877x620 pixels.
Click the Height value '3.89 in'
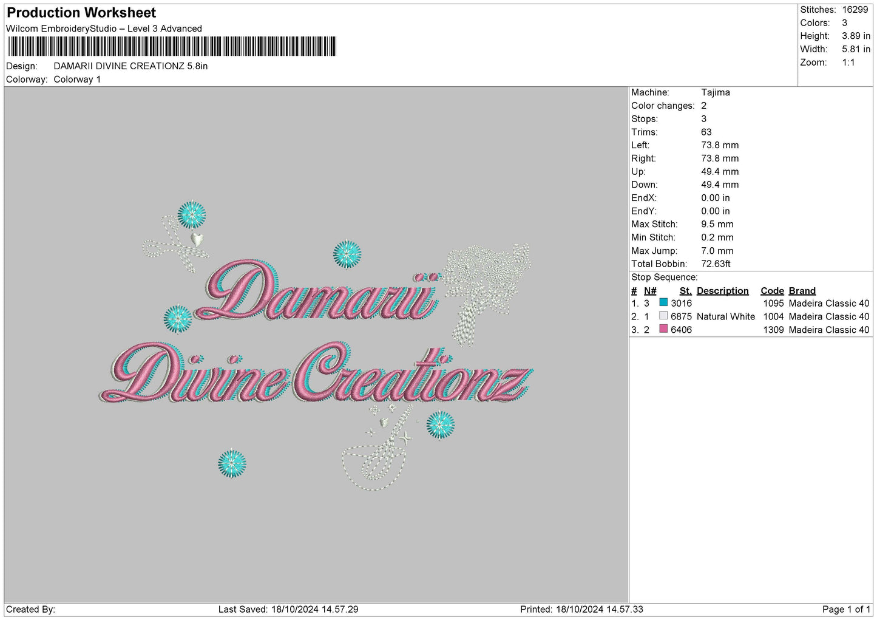[856, 36]
